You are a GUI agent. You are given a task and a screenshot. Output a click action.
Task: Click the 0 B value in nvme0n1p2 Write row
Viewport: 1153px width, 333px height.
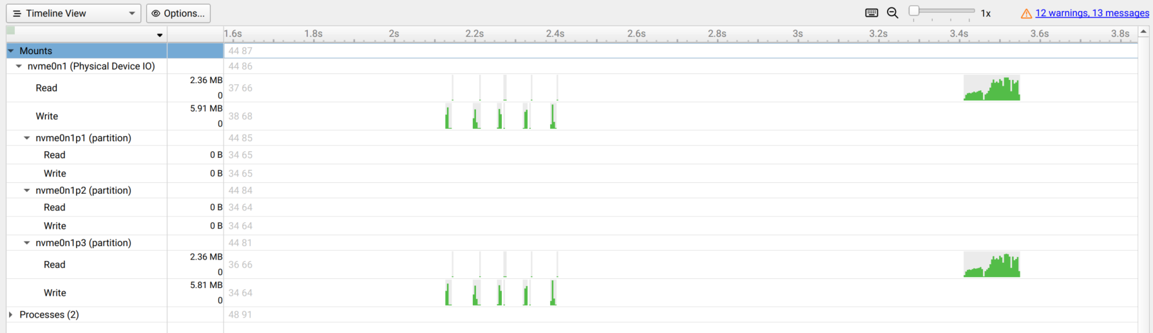coord(216,226)
